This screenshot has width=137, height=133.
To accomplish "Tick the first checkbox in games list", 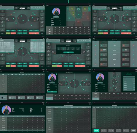I will point(134,79).
